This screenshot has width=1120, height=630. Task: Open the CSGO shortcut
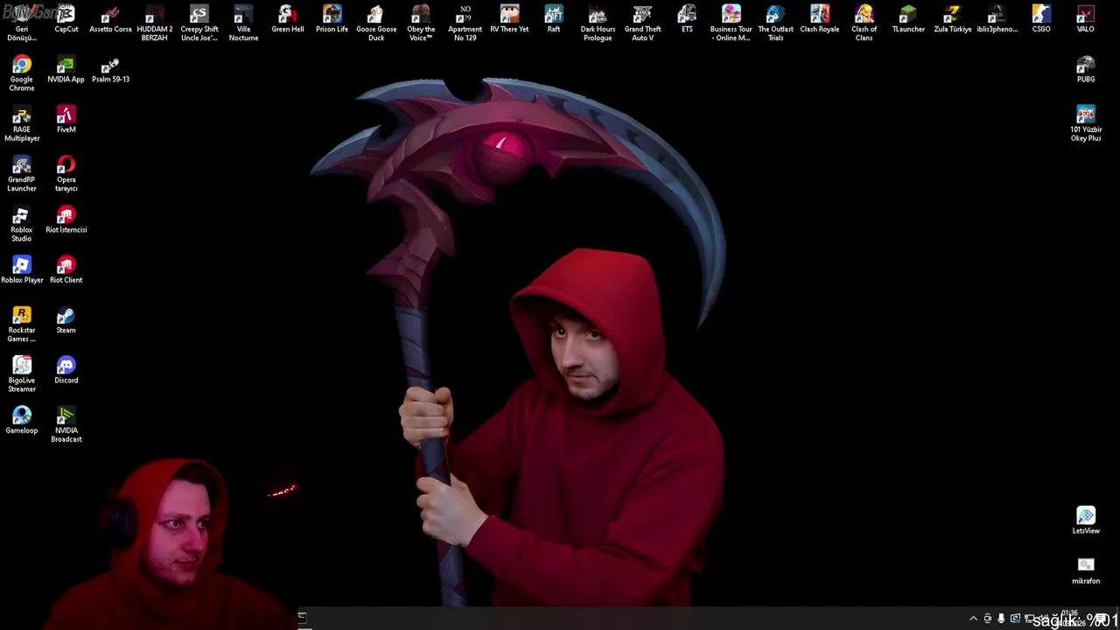point(1041,19)
